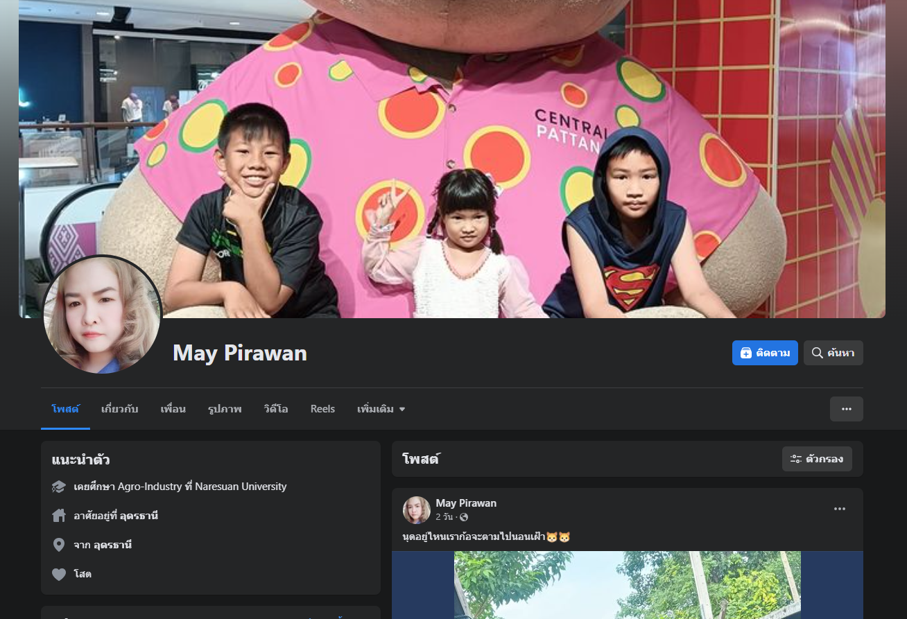Open May Pirawan author name on post
This screenshot has width=907, height=619.
pos(466,503)
